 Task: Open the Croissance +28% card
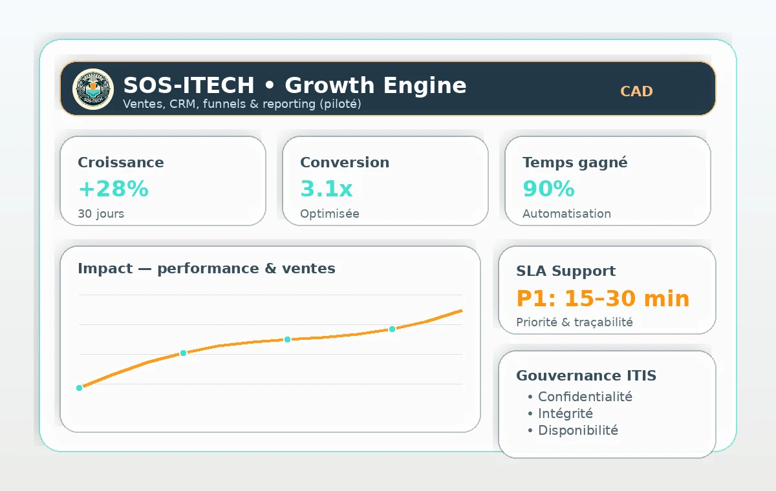(x=163, y=181)
